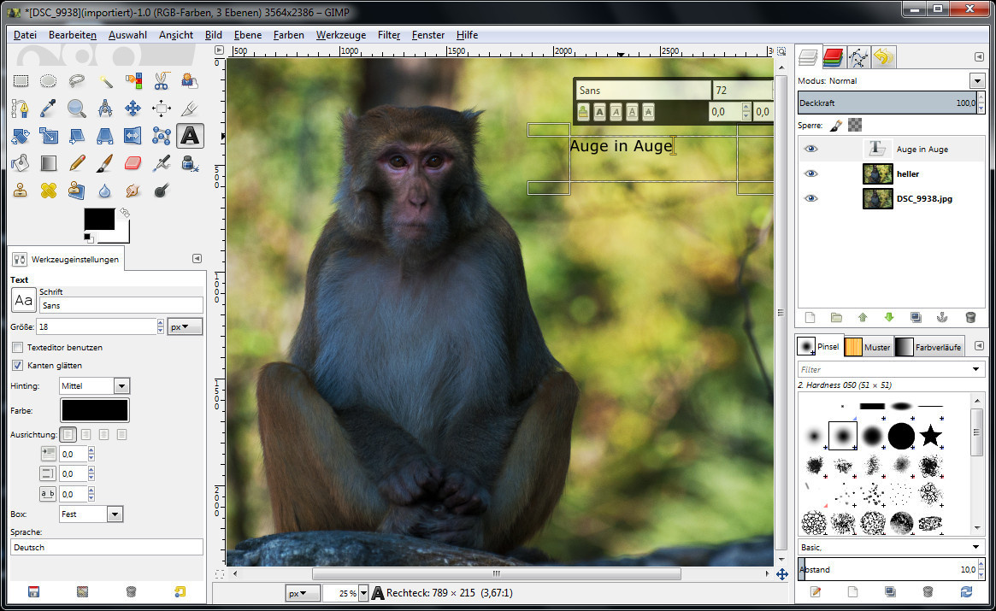Viewport: 996px width, 611px height.
Task: Enable the 'Texteditor benutzen' checkbox
Action: point(18,348)
